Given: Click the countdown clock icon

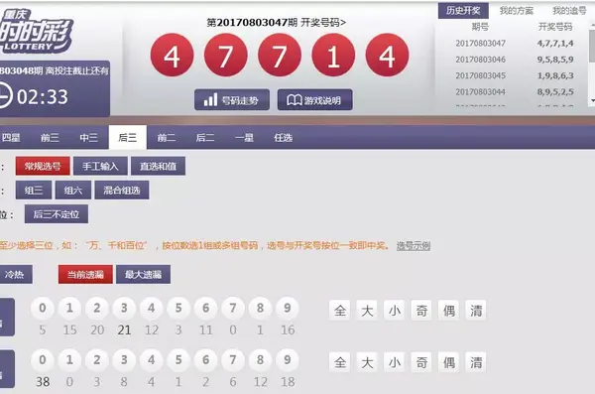Looking at the screenshot, I should (x=5, y=95).
